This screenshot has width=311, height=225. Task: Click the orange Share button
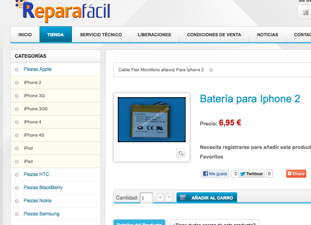[x=296, y=174]
